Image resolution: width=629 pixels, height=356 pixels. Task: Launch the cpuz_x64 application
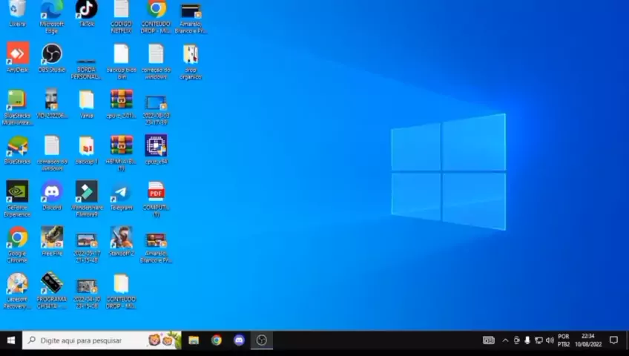click(156, 150)
